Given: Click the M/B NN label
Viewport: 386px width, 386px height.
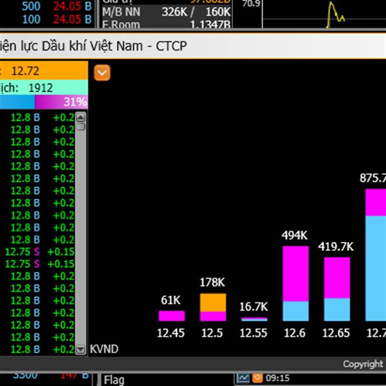Looking at the screenshot, I should (121, 12).
